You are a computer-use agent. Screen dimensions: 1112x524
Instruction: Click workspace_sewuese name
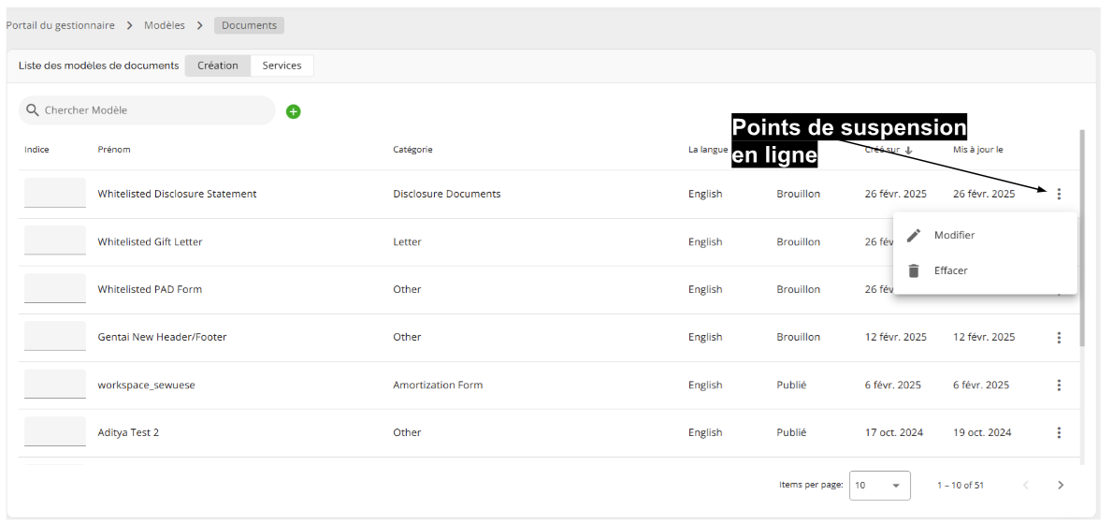146,385
